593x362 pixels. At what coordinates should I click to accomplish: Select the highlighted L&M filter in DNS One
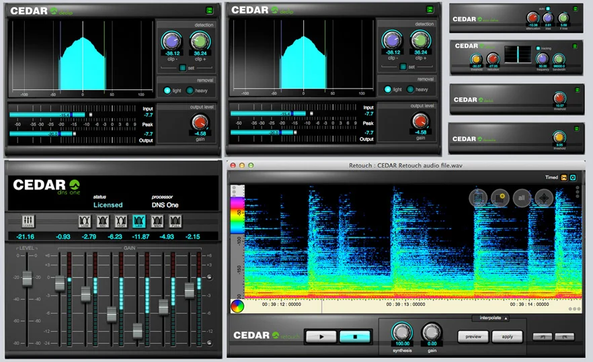coord(139,221)
